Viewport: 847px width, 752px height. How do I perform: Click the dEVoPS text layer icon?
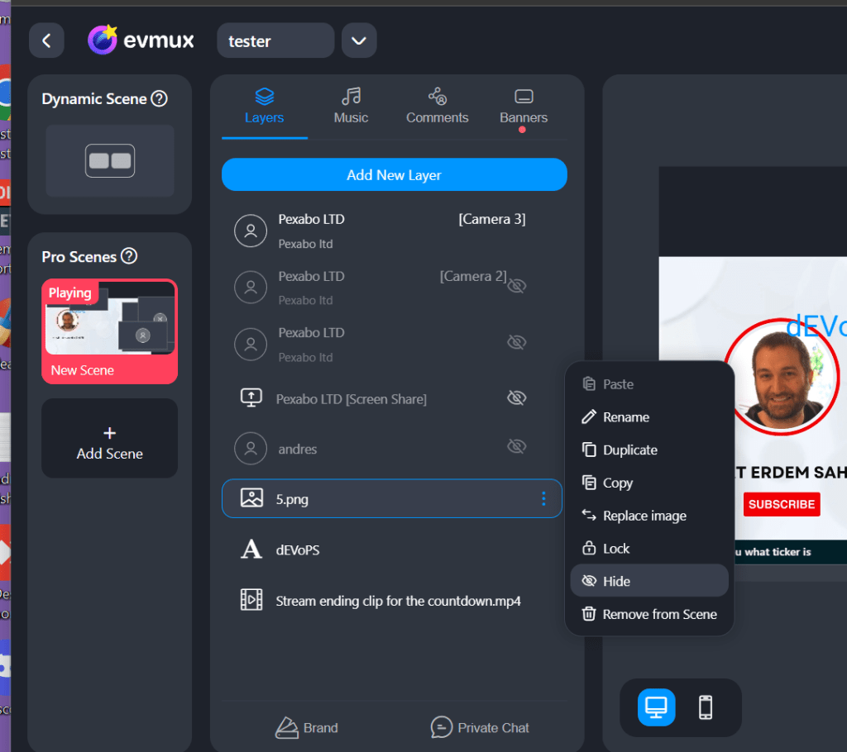point(251,550)
